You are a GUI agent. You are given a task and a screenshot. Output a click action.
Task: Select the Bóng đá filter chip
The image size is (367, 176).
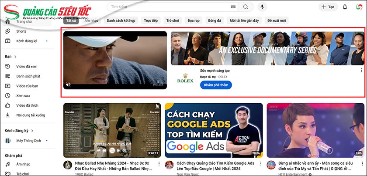pyautogui.click(x=215, y=20)
